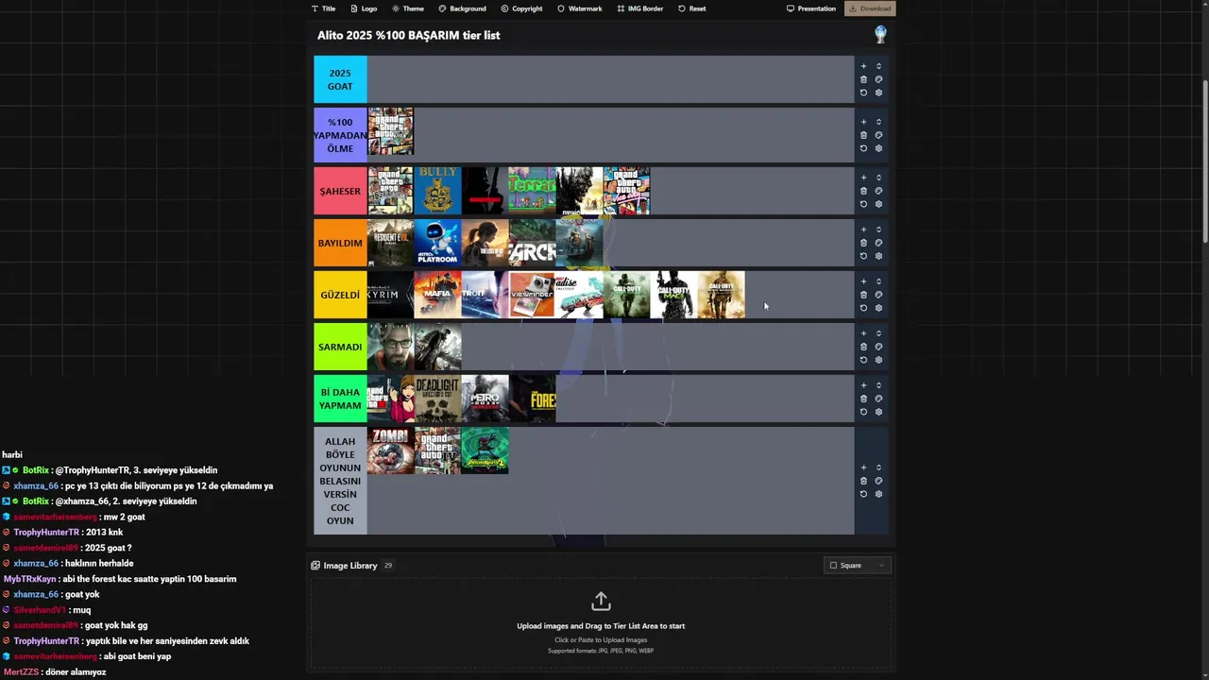
Task: Reset the BAYILDIM row
Action: 863,256
